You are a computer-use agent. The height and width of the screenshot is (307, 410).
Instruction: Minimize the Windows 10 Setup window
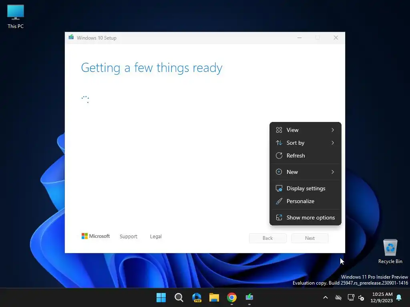pos(299,38)
